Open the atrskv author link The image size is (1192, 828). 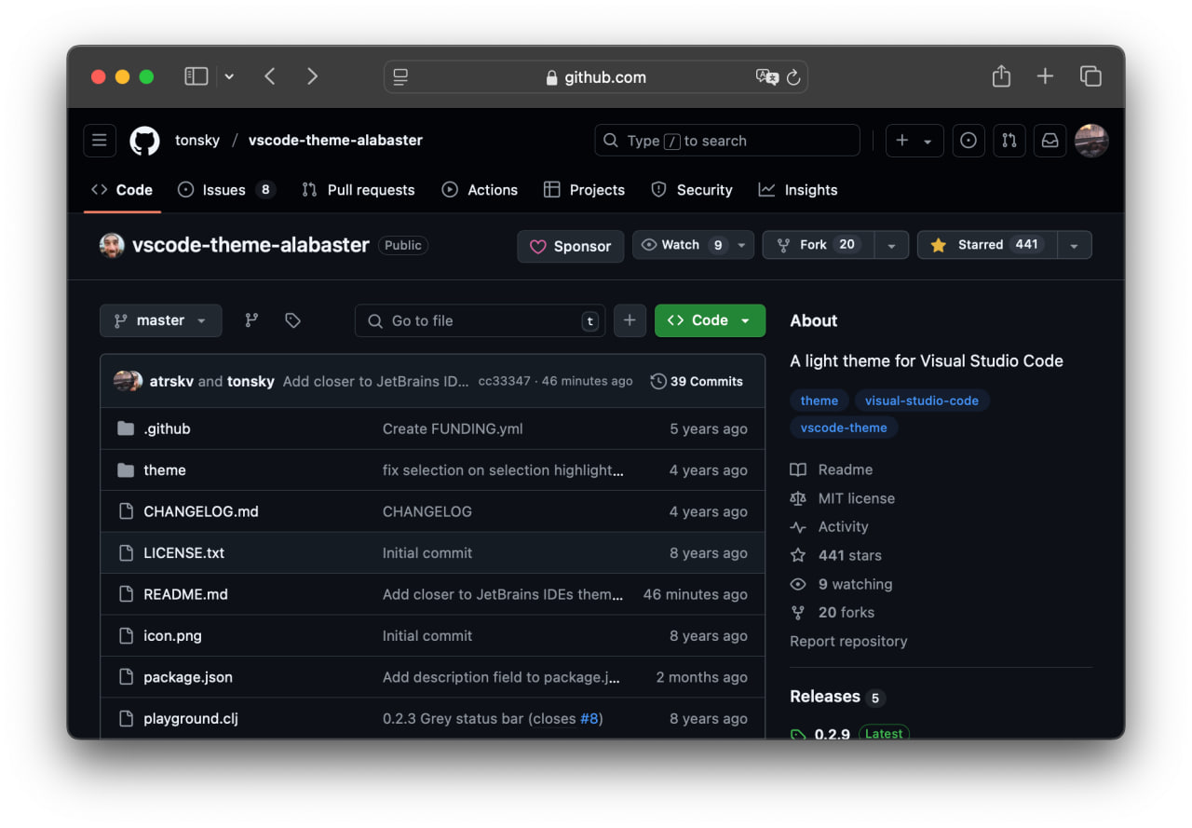pyautogui.click(x=171, y=381)
